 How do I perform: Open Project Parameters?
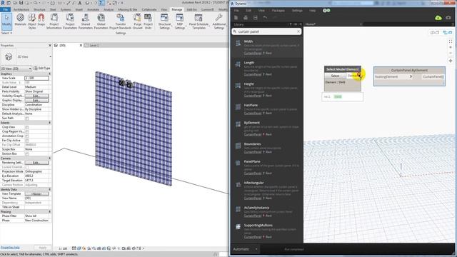[x=70, y=21]
